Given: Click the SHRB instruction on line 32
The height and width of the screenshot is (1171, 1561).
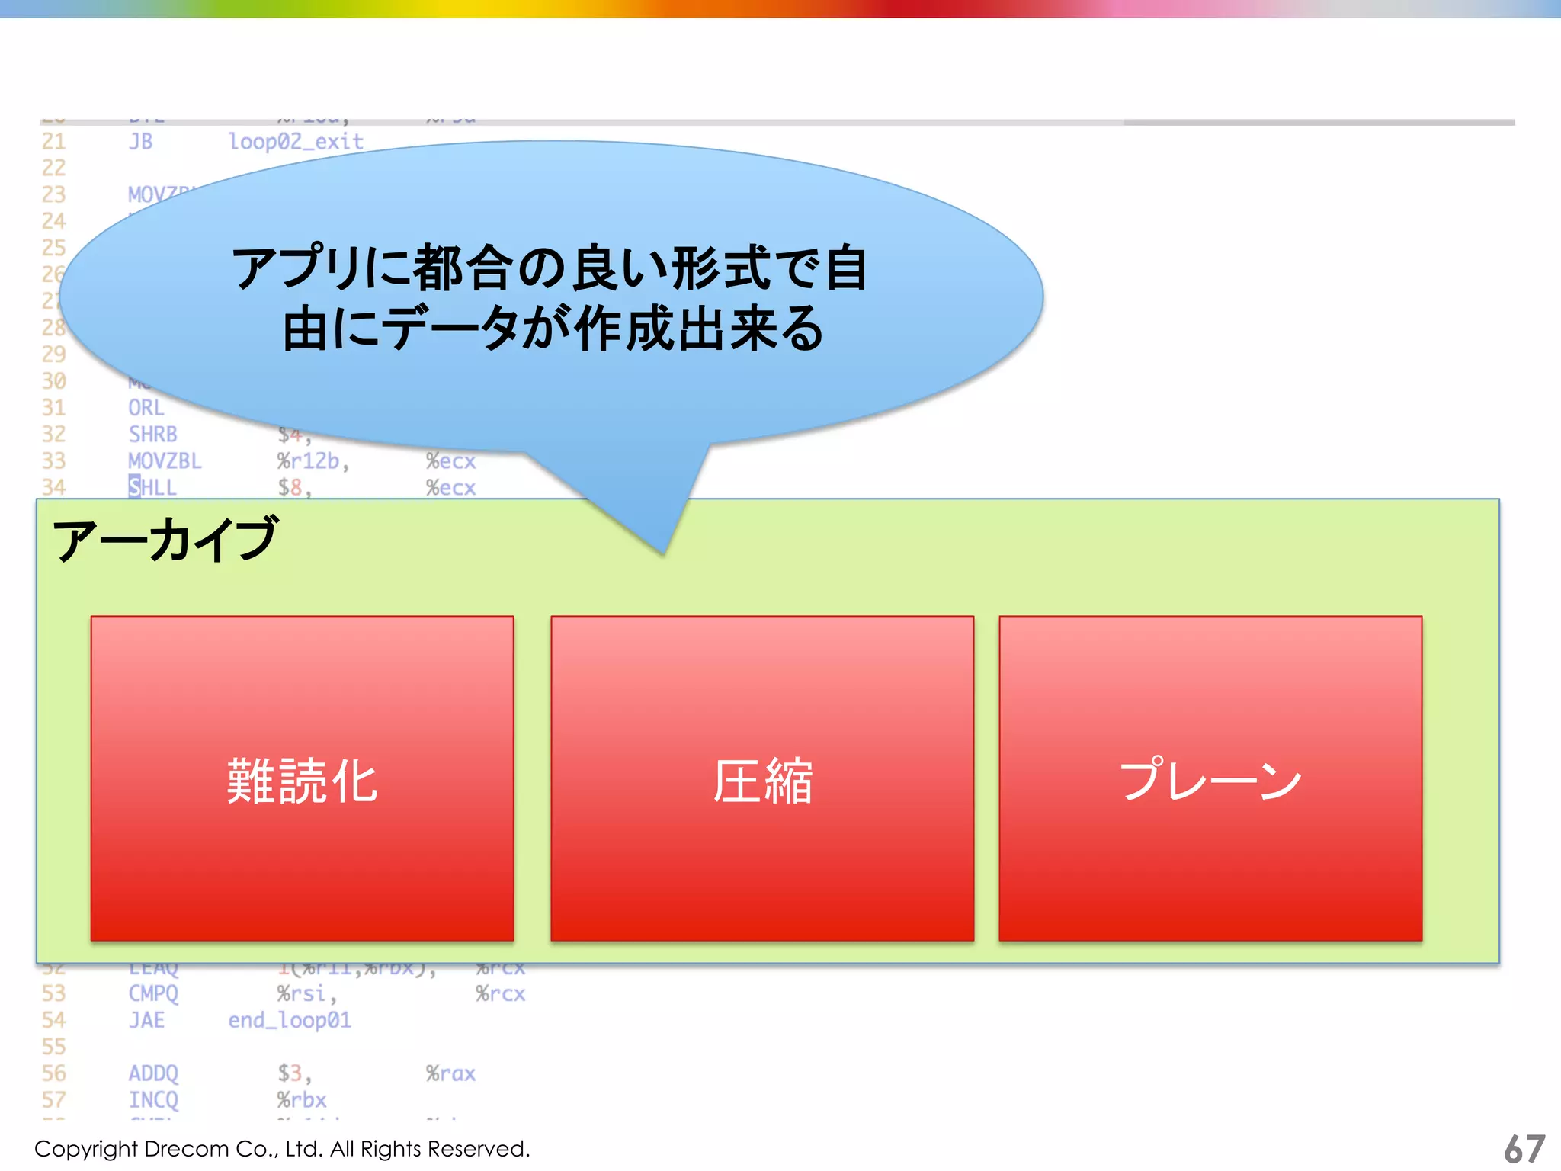Looking at the screenshot, I should 152,435.
